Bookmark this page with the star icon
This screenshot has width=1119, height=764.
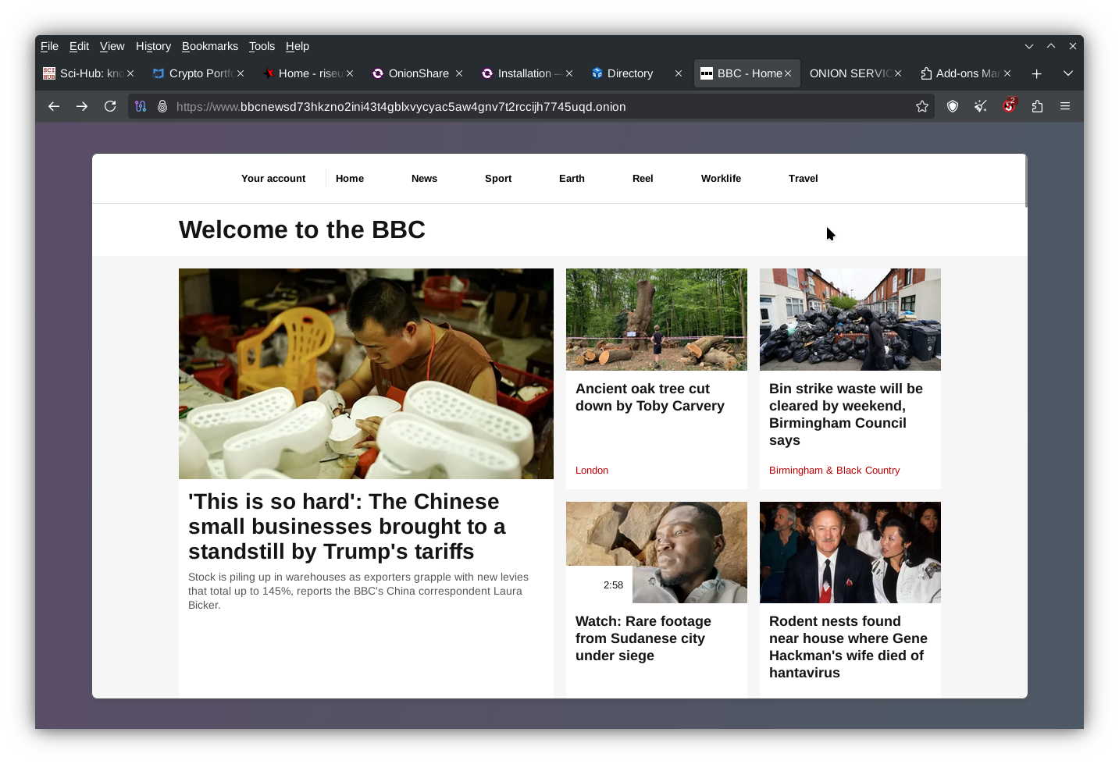tap(922, 106)
